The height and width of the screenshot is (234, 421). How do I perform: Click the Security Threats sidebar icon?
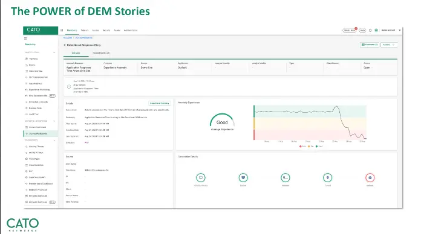27,147
